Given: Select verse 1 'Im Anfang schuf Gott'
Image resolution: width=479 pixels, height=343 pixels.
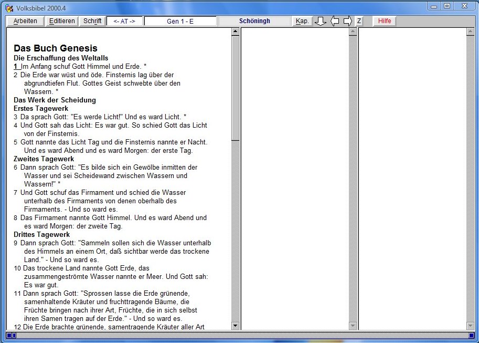Looking at the screenshot, I should pos(80,66).
